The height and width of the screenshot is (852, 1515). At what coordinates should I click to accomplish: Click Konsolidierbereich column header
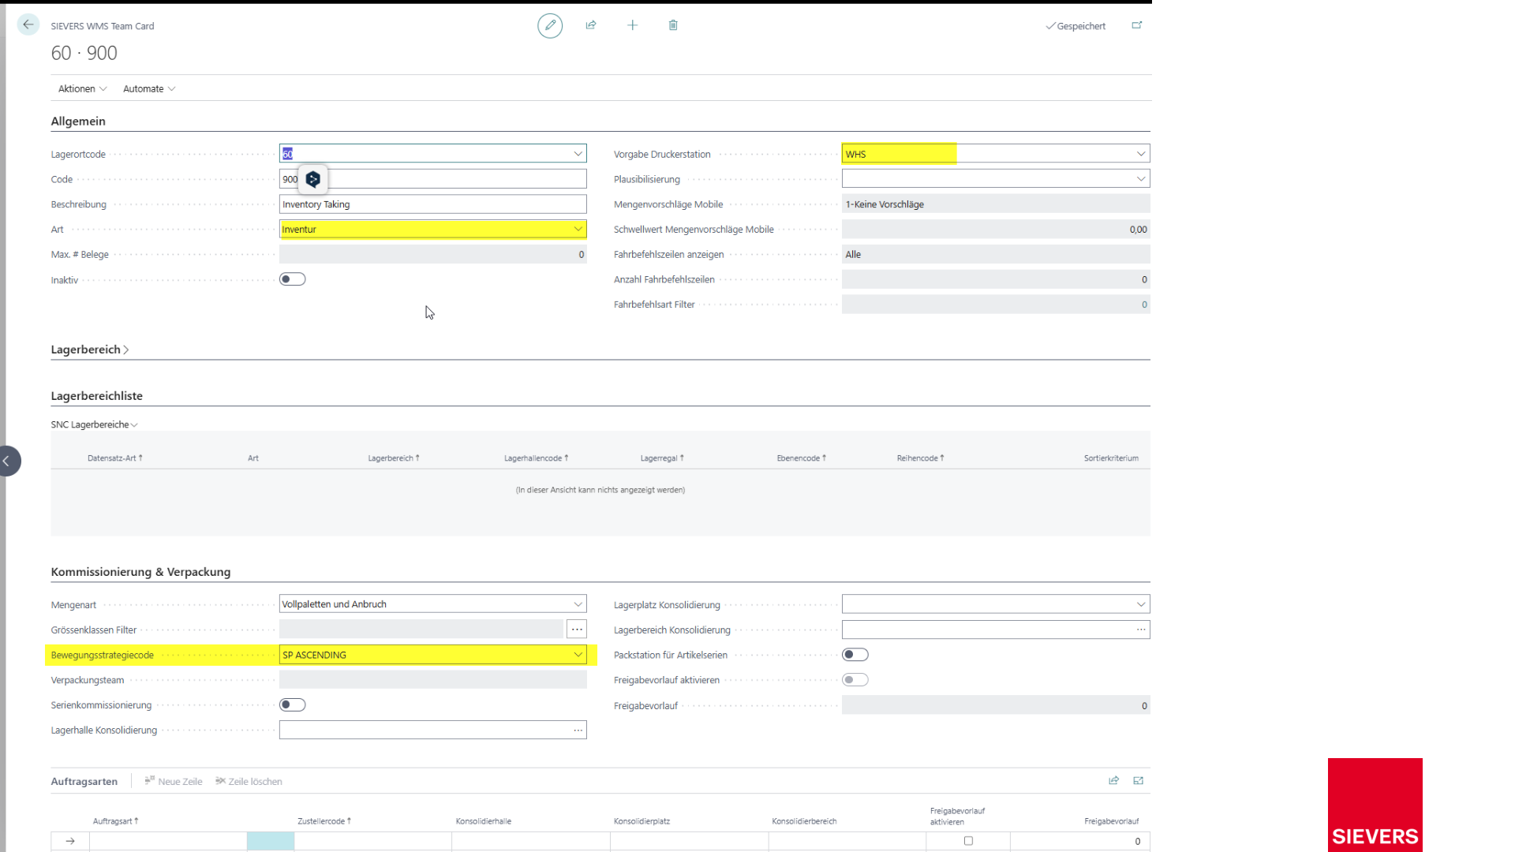click(x=804, y=821)
